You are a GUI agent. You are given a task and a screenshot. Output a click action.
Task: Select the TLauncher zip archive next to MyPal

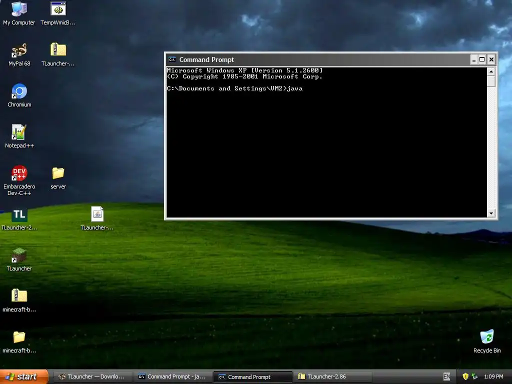coord(58,54)
